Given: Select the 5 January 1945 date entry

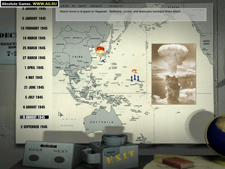Looking at the screenshot, I should click(x=34, y=18).
